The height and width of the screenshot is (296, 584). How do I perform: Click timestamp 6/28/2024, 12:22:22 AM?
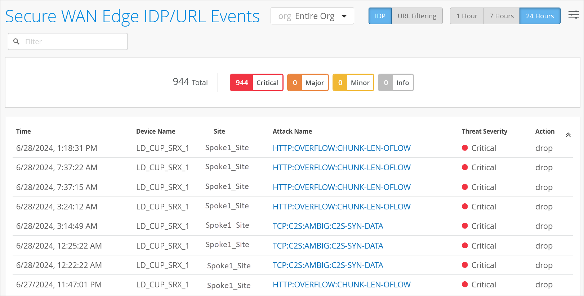tap(59, 265)
